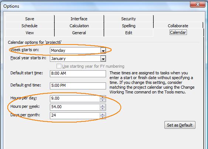
Task: Select the Calendar tab
Action: tap(178, 32)
